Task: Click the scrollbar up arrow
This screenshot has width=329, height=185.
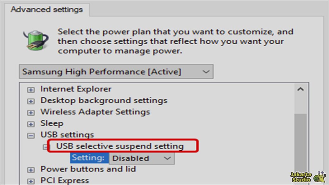Action: (x=300, y=90)
